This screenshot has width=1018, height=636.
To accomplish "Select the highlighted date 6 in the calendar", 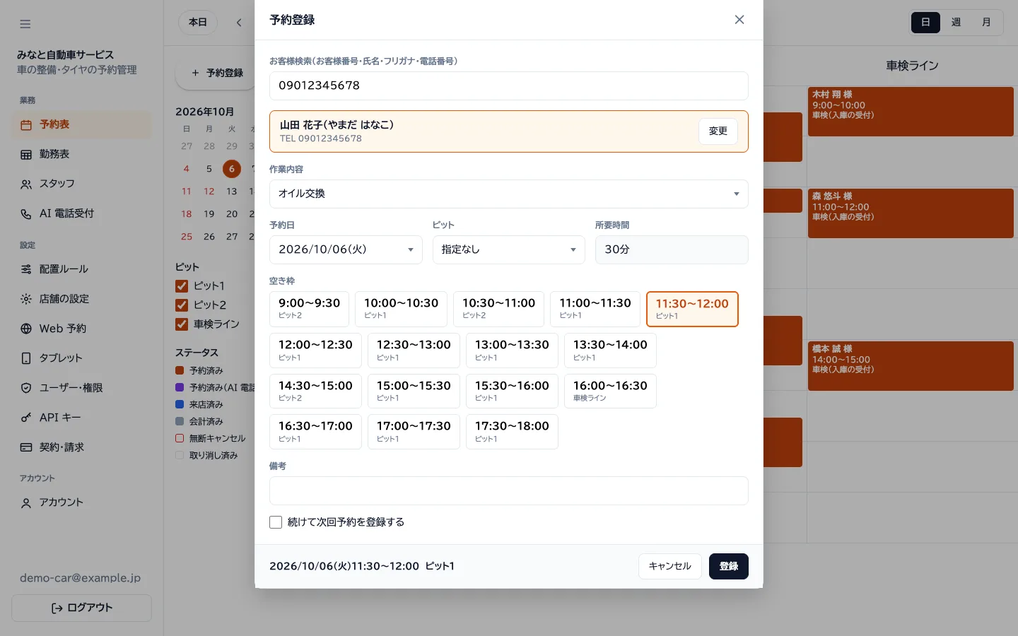I will tap(232, 169).
